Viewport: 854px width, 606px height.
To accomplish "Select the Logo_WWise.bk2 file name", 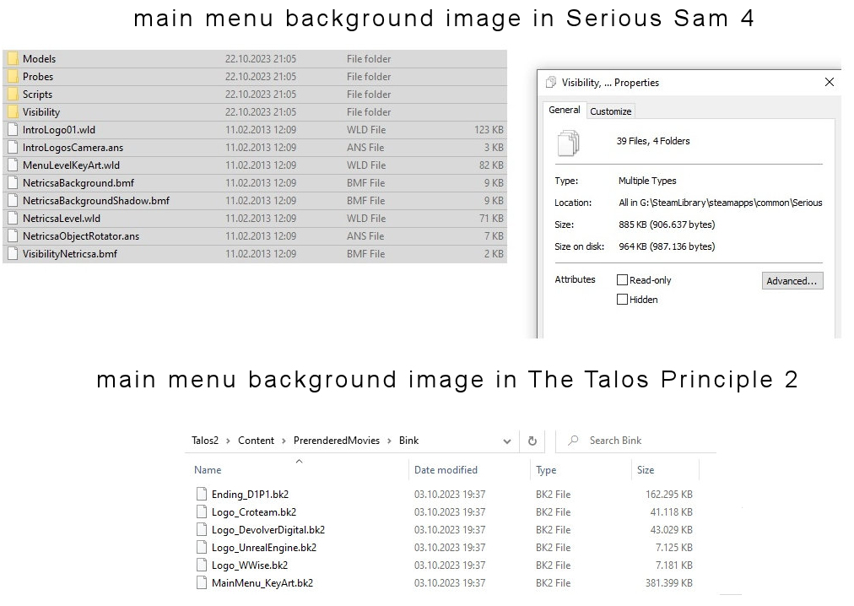I will 250,565.
